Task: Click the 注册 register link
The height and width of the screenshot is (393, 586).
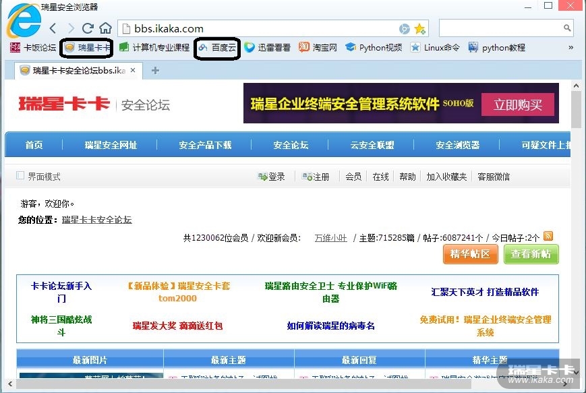Action: click(316, 177)
